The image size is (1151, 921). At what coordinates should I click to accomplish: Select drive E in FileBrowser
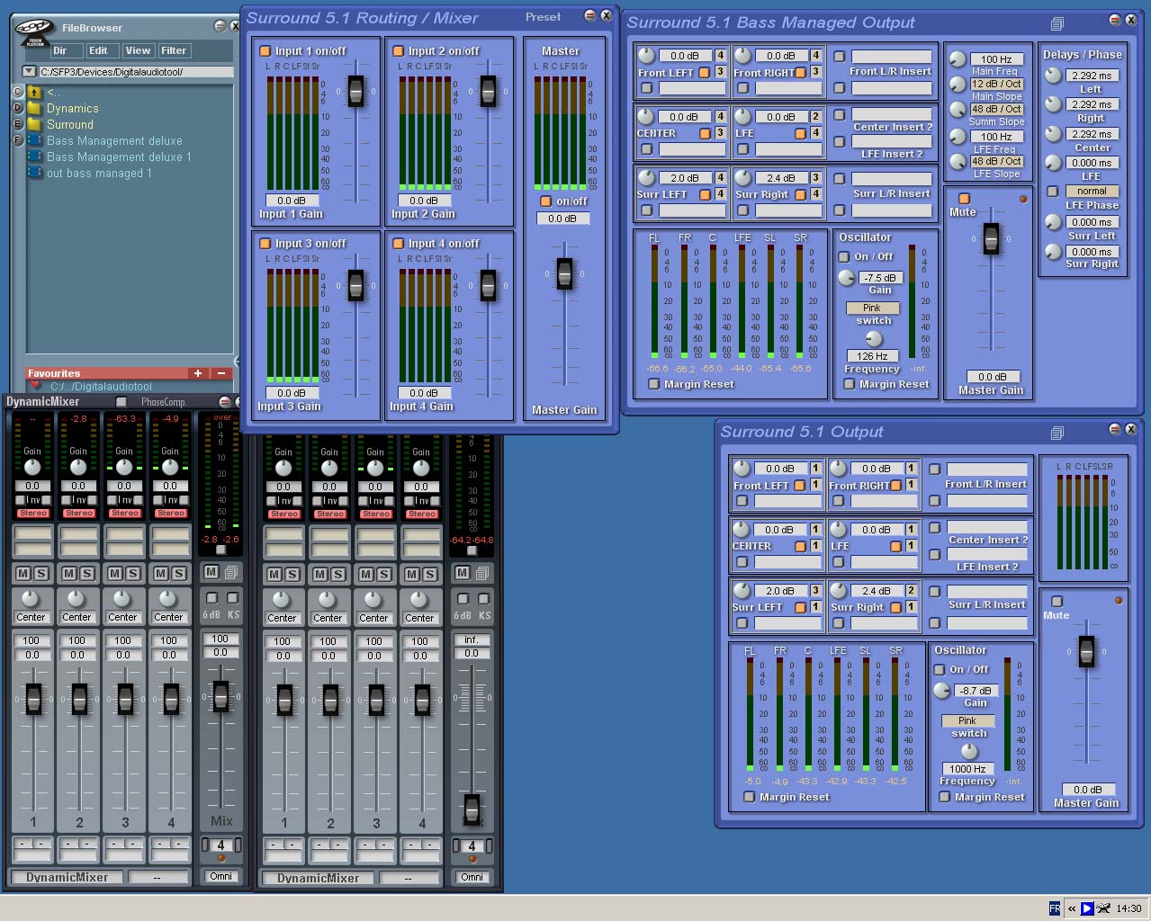18,124
